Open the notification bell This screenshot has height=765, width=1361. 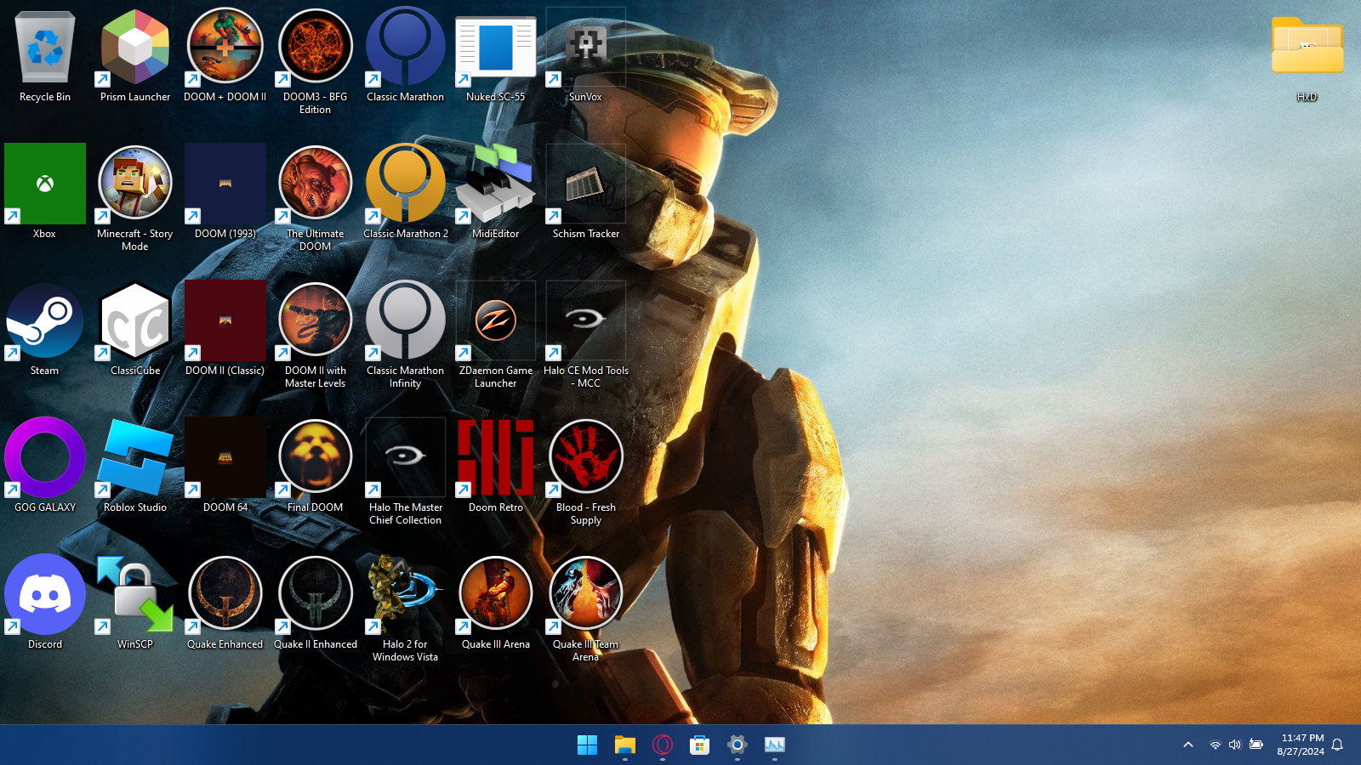[x=1337, y=745]
